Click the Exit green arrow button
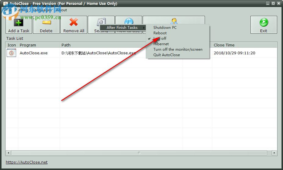This screenshot has width=283, height=170. coord(264,25)
